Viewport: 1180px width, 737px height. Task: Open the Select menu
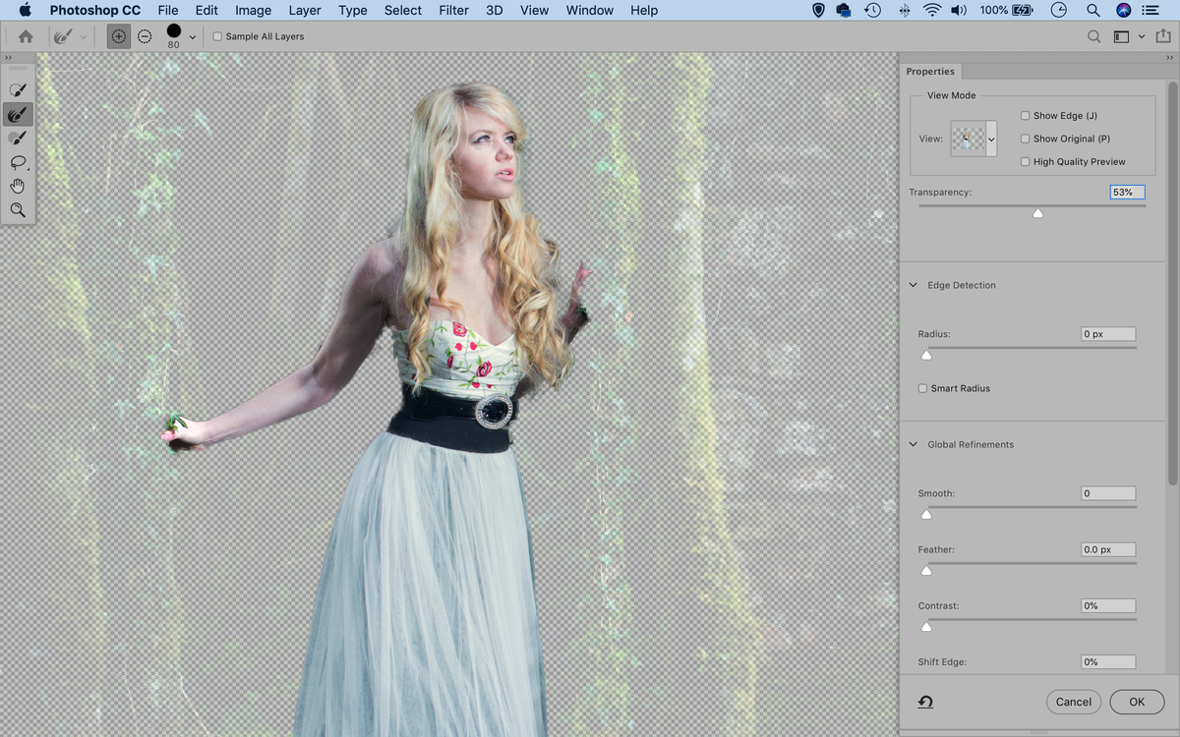(402, 11)
